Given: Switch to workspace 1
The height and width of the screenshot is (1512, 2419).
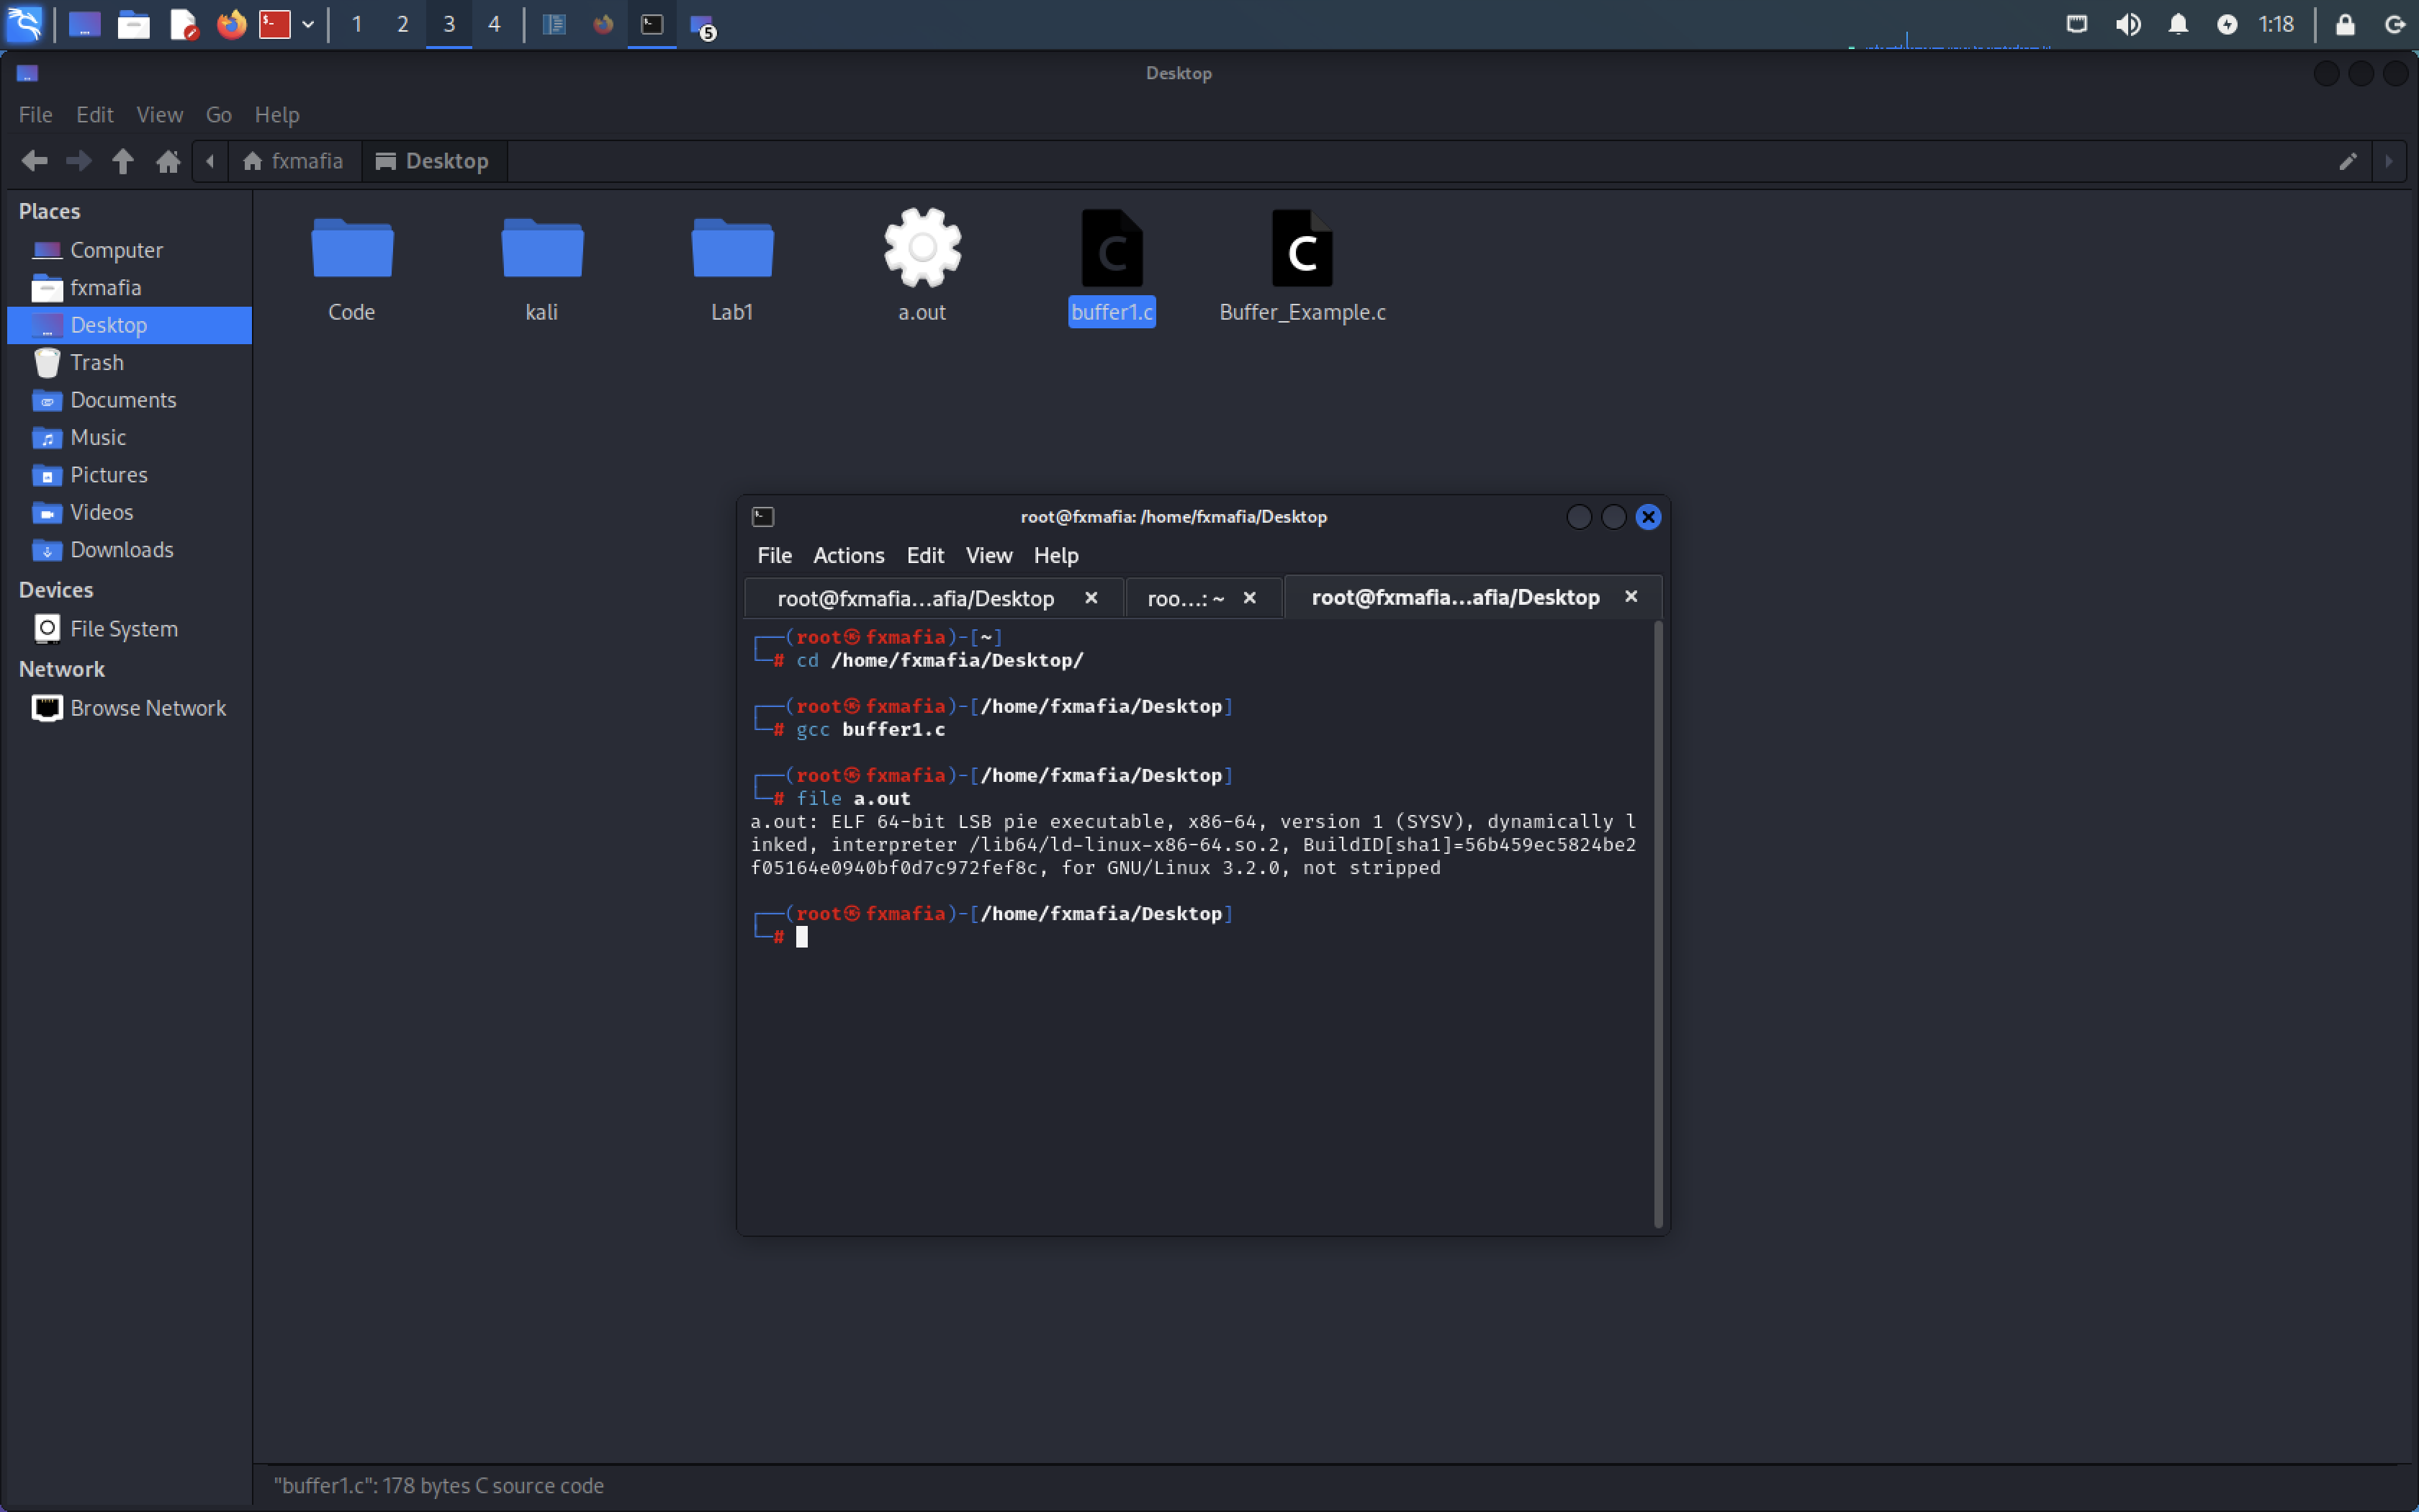Looking at the screenshot, I should [357, 24].
